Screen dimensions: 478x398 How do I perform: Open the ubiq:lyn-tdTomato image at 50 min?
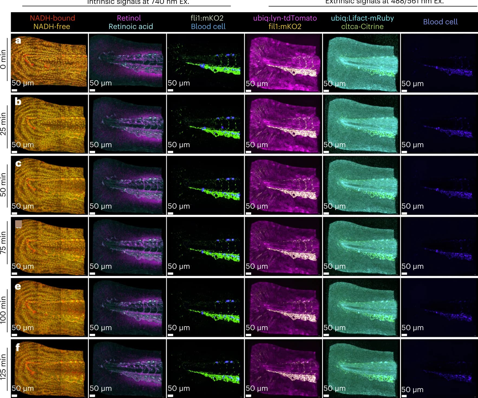pyautogui.click(x=283, y=185)
